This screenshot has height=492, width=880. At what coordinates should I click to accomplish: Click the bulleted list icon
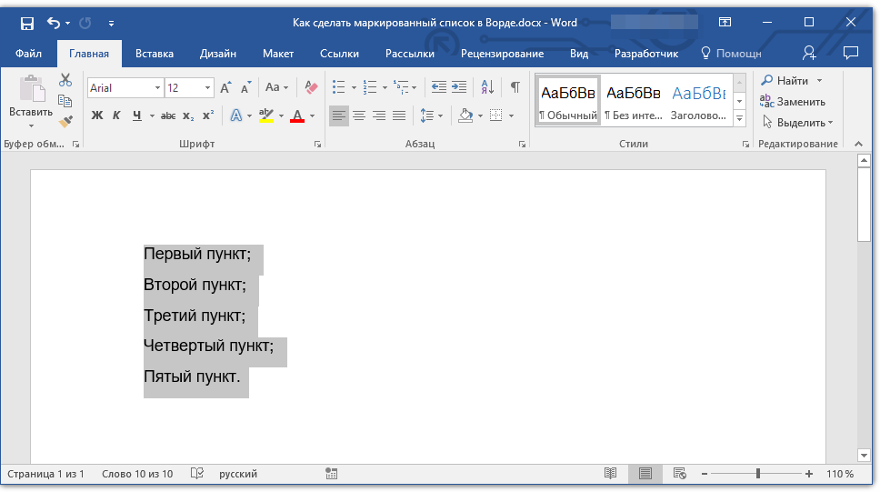point(338,87)
